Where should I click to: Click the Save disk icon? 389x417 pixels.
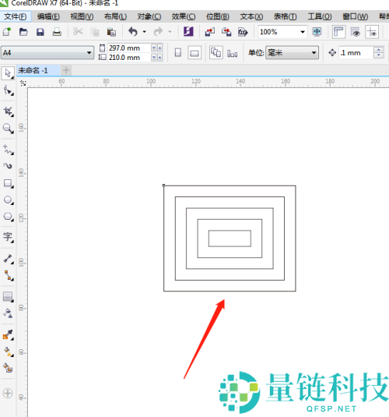(x=40, y=32)
